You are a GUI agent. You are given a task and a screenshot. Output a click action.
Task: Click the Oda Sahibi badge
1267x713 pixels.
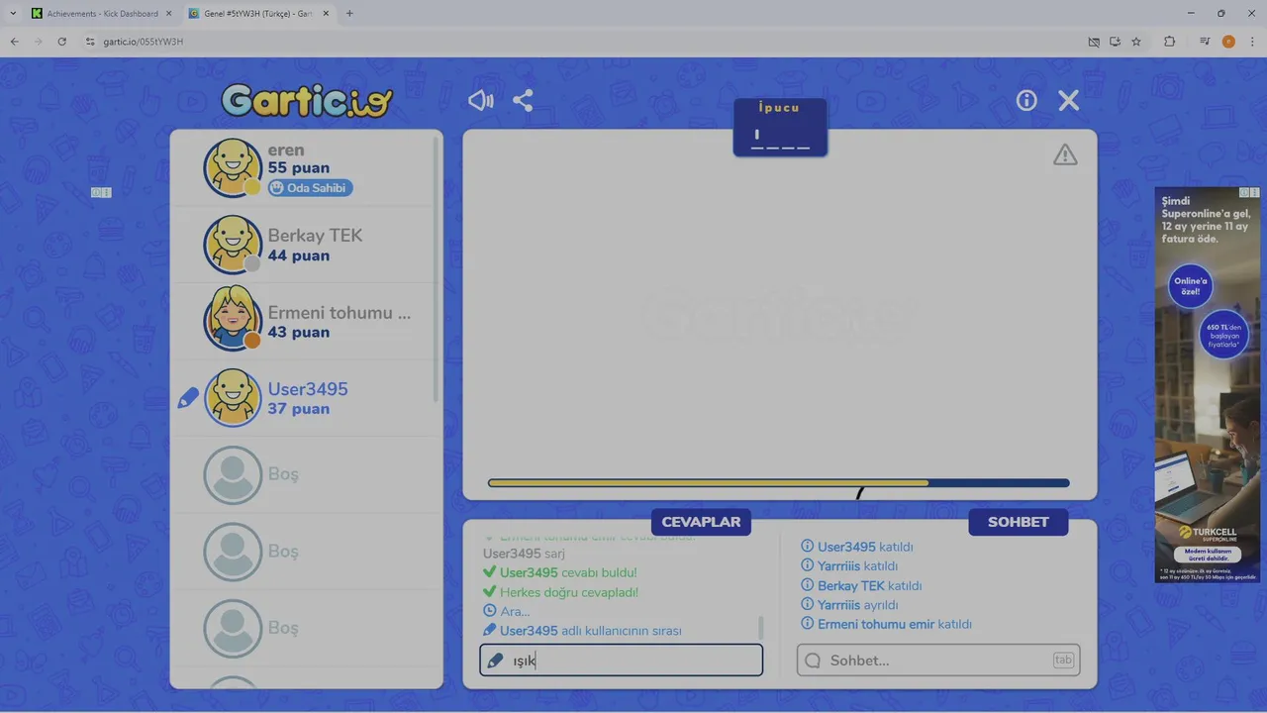pyautogui.click(x=310, y=187)
